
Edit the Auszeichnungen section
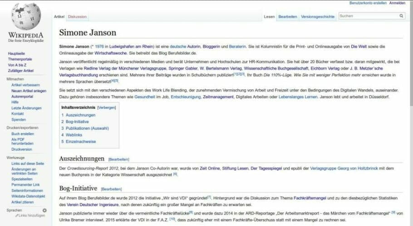click(119, 160)
